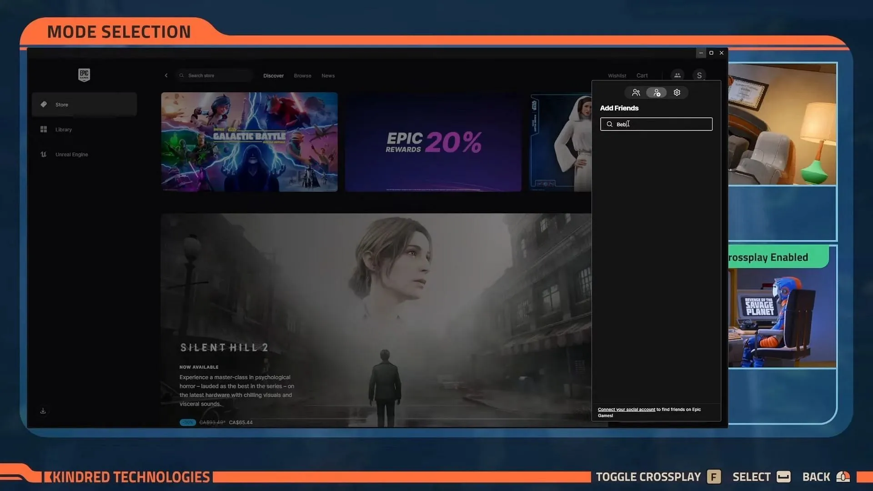This screenshot has width=873, height=491.
Task: Minimize the Epic Games Launcher window
Action: 701,53
